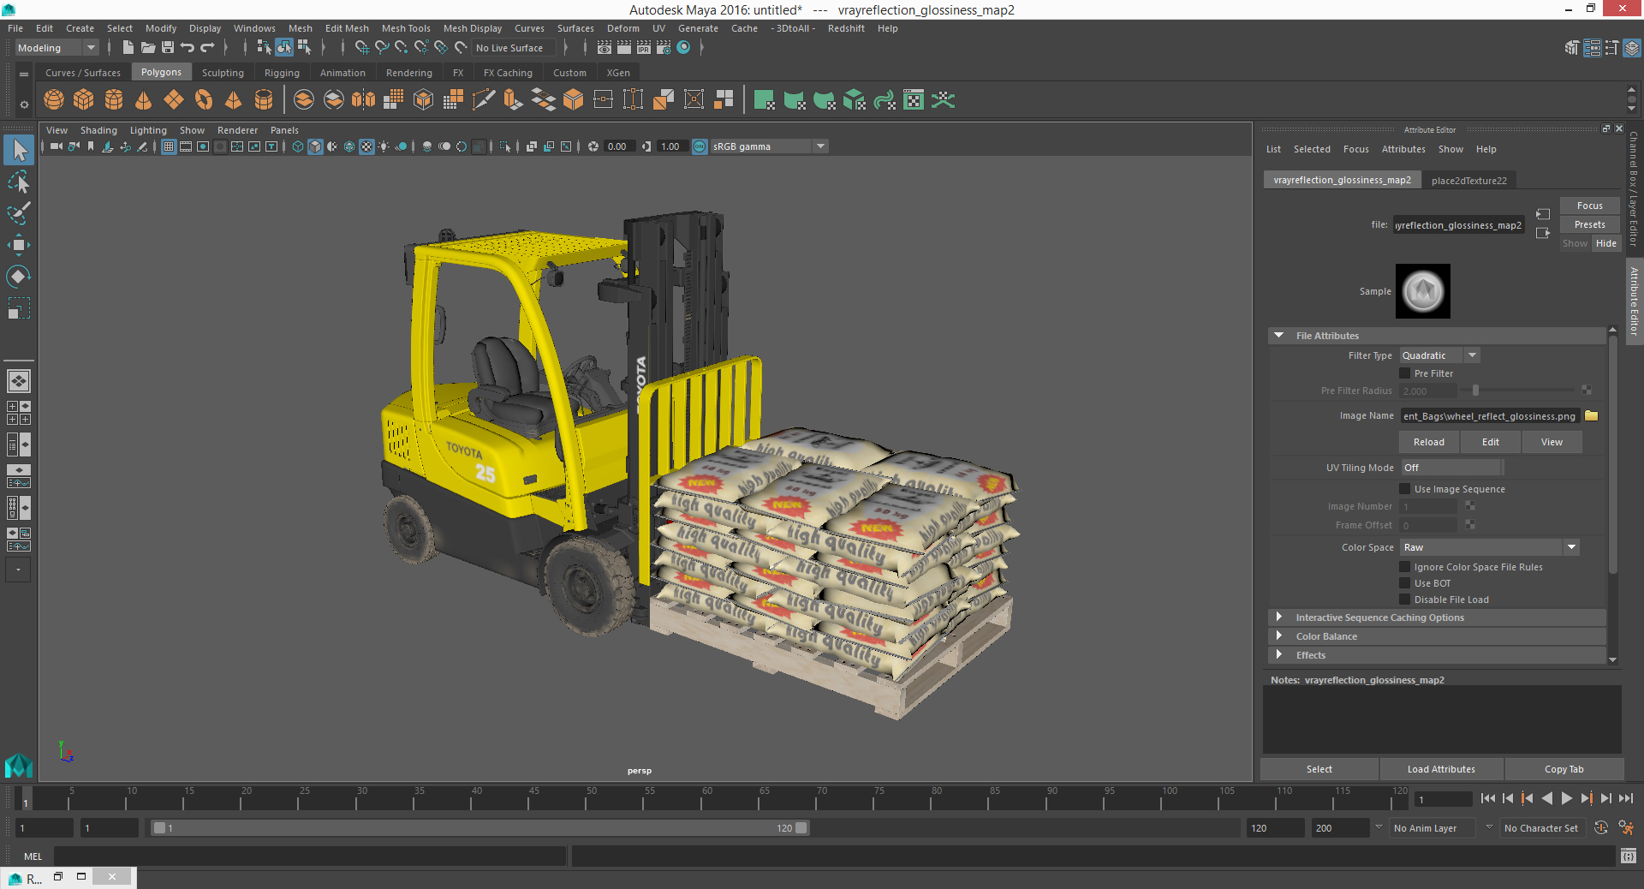Check Ignore Color Space File Rules
This screenshot has width=1644, height=889.
pos(1404,567)
